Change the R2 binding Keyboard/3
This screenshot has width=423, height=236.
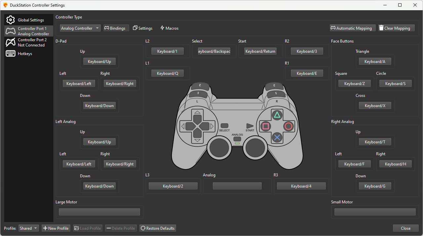point(307,51)
